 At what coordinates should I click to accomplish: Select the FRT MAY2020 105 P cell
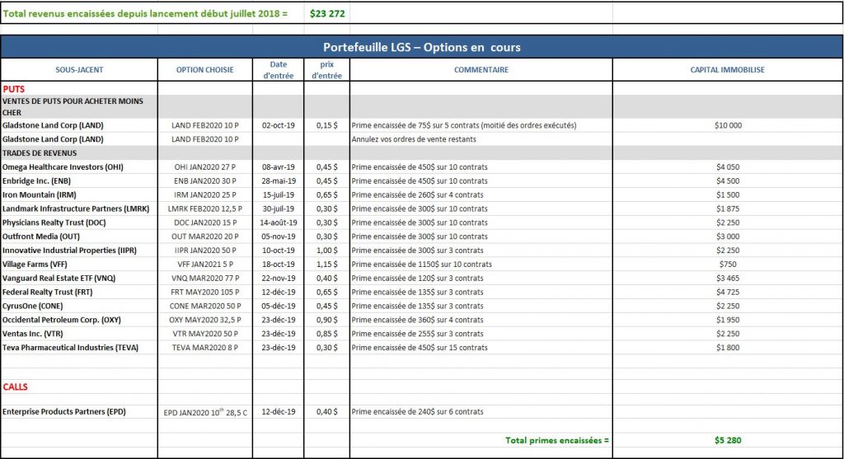[205, 293]
